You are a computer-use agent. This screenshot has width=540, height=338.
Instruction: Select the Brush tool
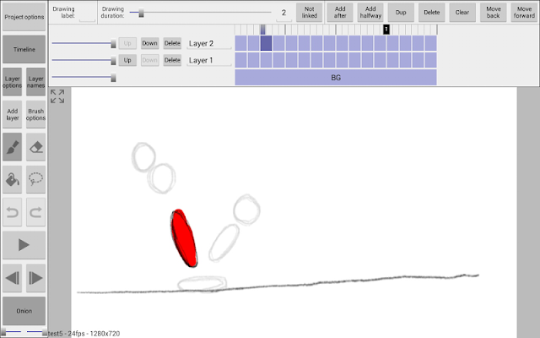13,147
